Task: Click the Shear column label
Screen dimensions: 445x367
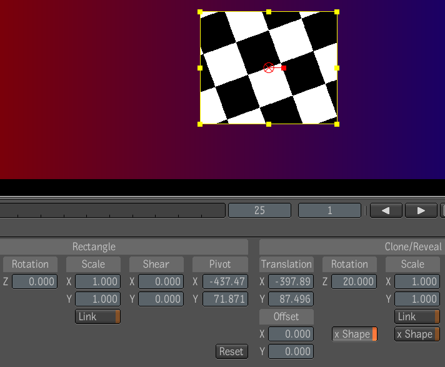Action: pyautogui.click(x=156, y=265)
